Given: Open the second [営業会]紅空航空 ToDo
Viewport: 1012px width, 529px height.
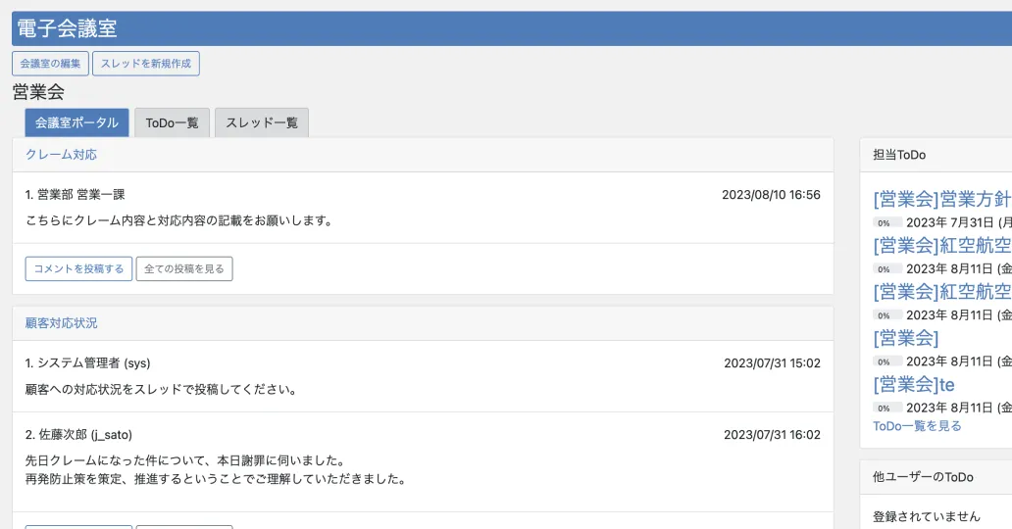Looking at the screenshot, I should coord(941,291).
